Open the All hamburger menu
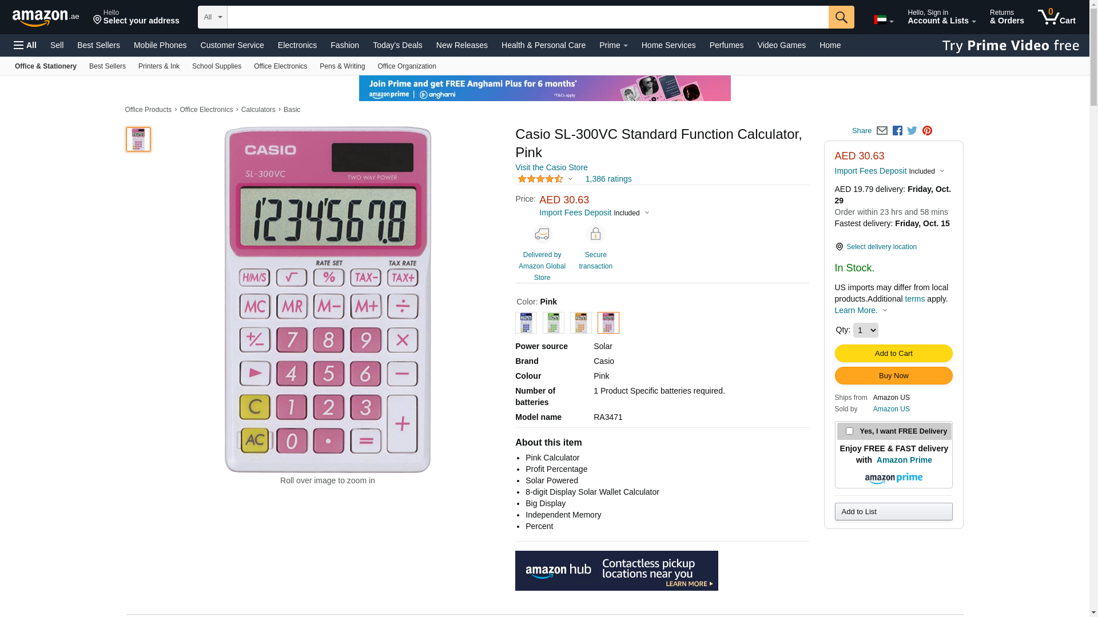This screenshot has width=1098, height=617. (25, 45)
